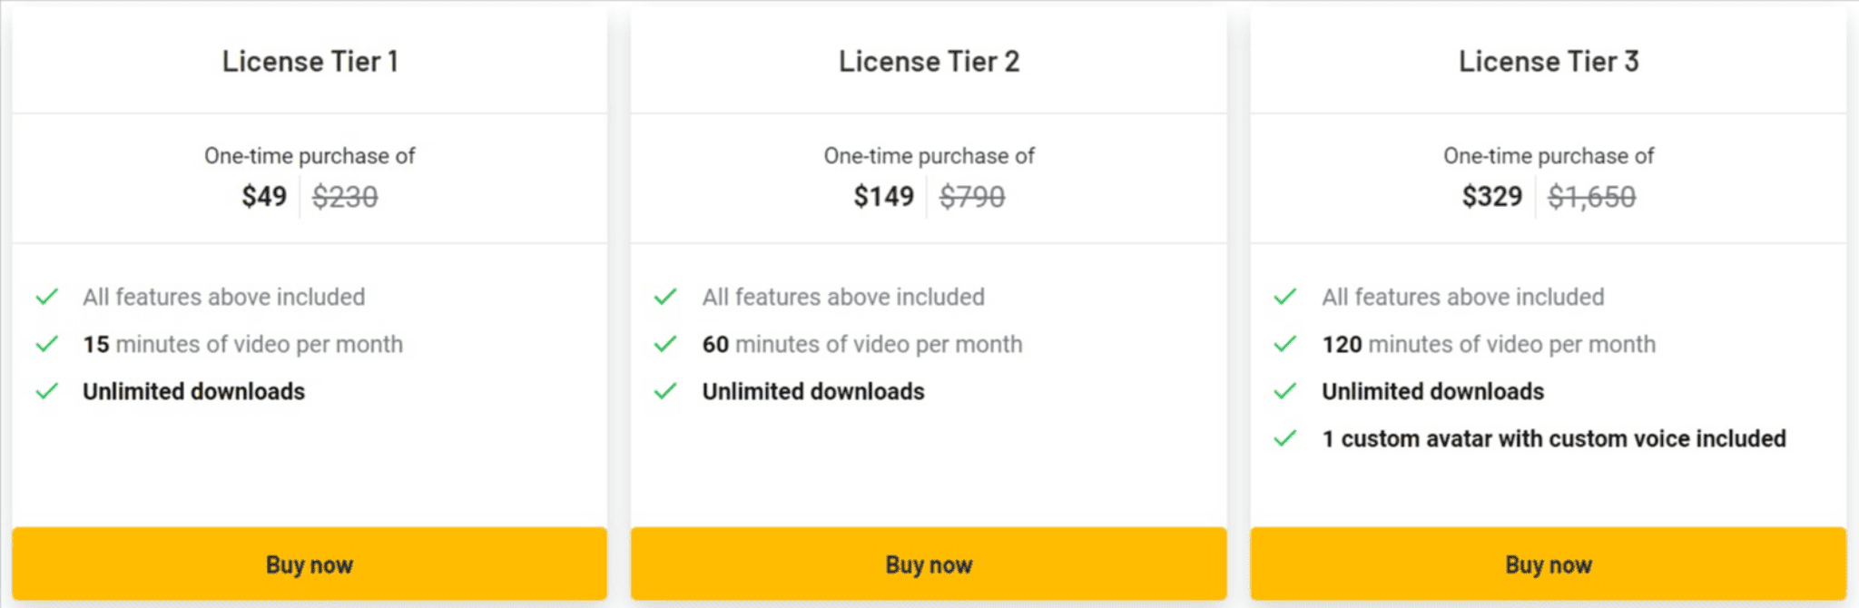This screenshot has height=608, width=1859.
Task: Select the License Tier 2 heading
Action: pyautogui.click(x=929, y=61)
